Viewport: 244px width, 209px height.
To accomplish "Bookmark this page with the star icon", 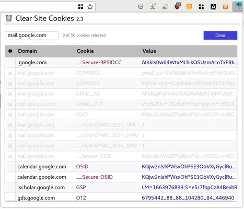I will click(x=90, y=7).
